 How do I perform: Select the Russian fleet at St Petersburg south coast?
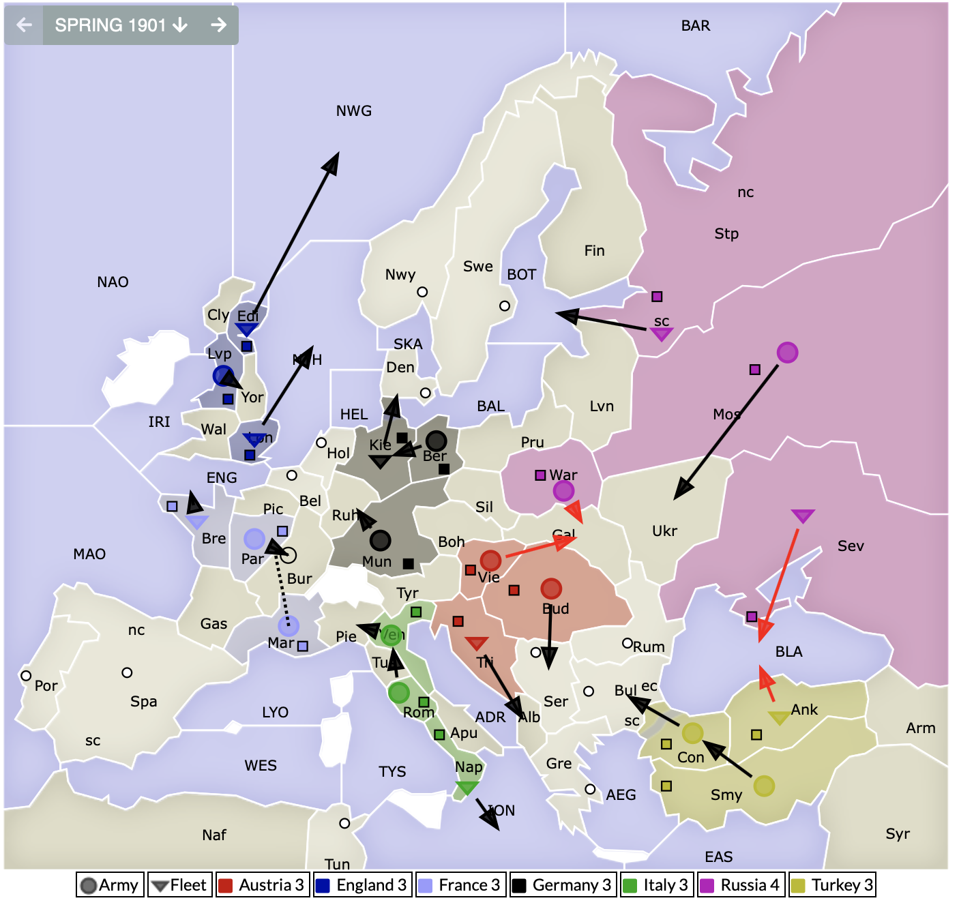pyautogui.click(x=661, y=333)
